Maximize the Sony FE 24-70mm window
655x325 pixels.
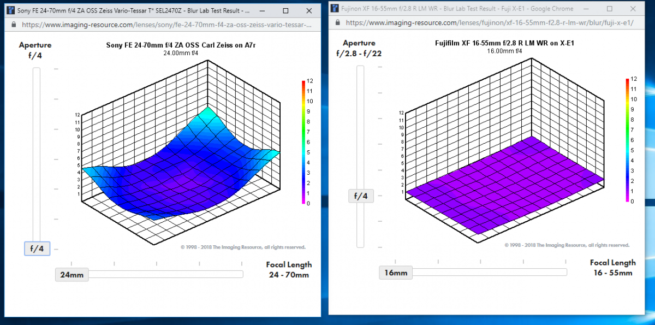click(285, 10)
